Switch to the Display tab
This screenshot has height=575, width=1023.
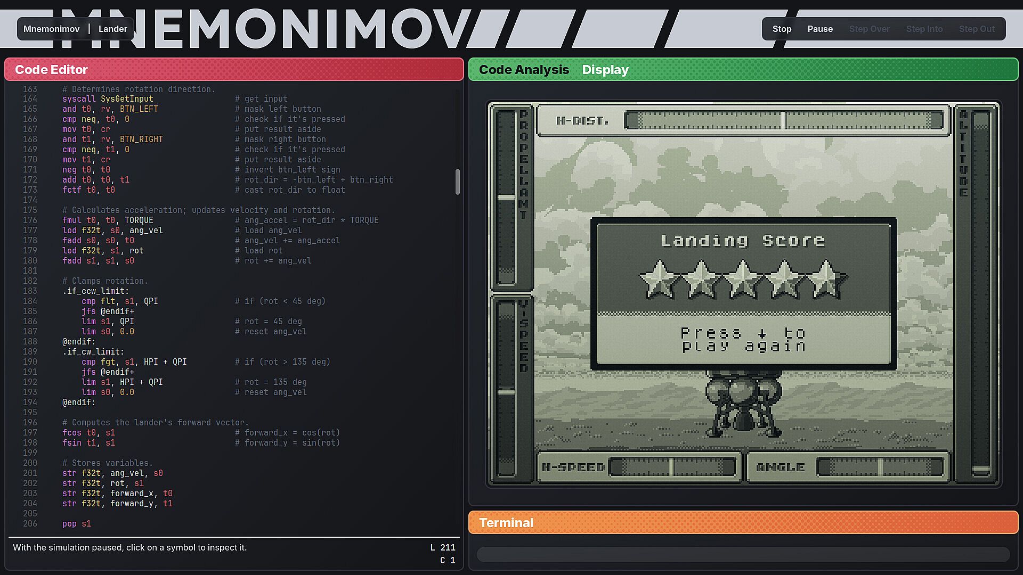(605, 70)
